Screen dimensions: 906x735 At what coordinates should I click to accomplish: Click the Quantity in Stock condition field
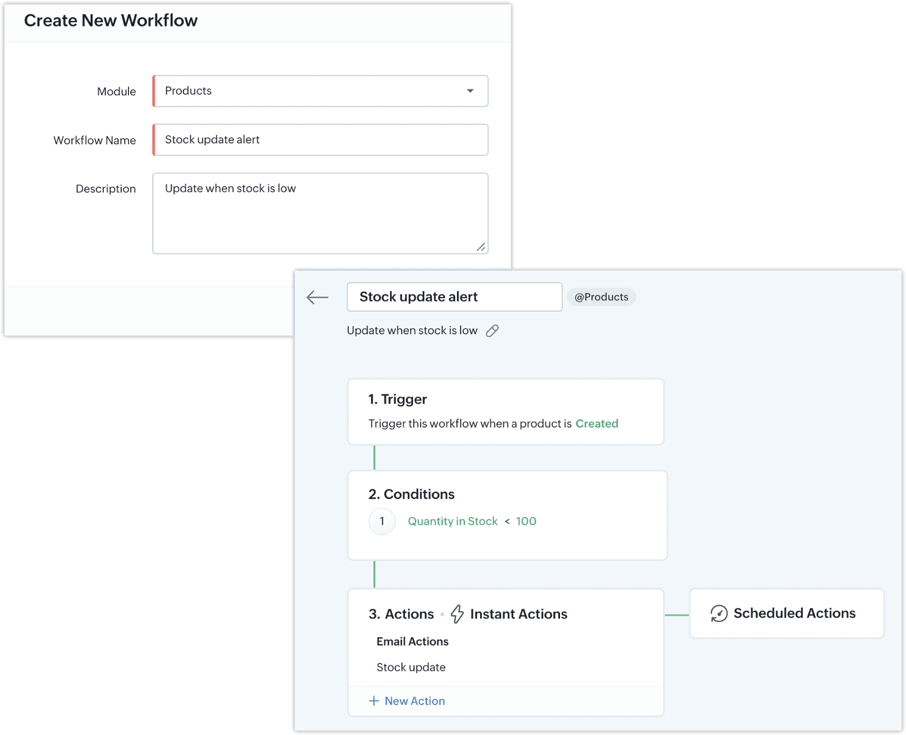[x=452, y=521]
